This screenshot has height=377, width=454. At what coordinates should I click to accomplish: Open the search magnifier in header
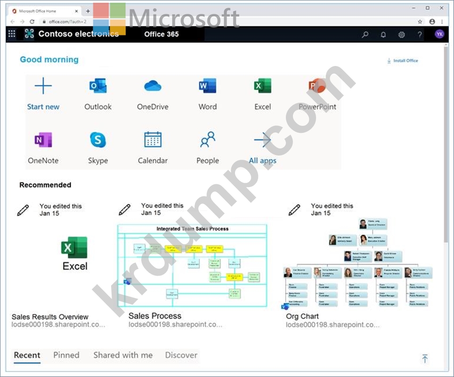click(365, 35)
